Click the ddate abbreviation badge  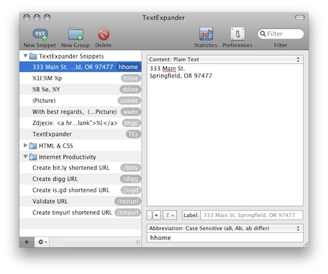pyautogui.click(x=131, y=89)
